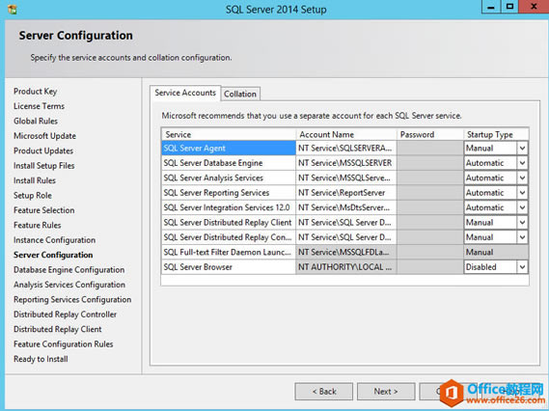The width and height of the screenshot is (549, 411).
Task: Select the Service Accounts tab
Action: click(185, 93)
